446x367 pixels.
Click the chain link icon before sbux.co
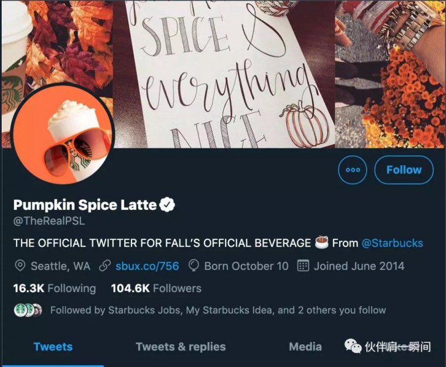(104, 266)
